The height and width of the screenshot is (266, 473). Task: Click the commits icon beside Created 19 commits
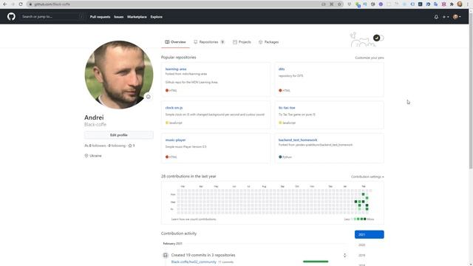click(166, 256)
